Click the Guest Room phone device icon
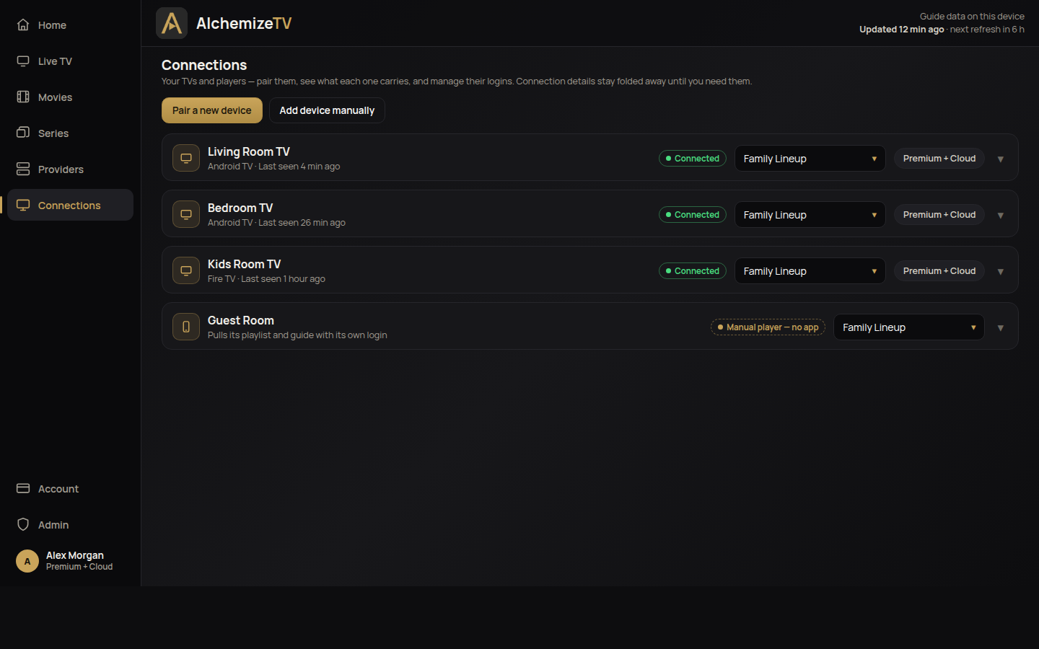This screenshot has height=649, width=1039. point(186,327)
